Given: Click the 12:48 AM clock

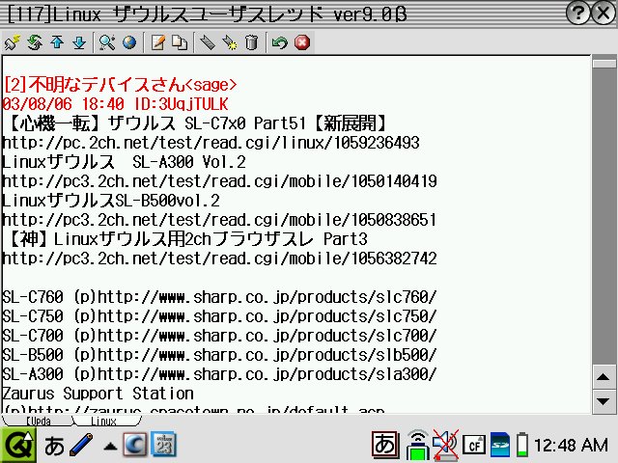Looking at the screenshot, I should point(571,446).
